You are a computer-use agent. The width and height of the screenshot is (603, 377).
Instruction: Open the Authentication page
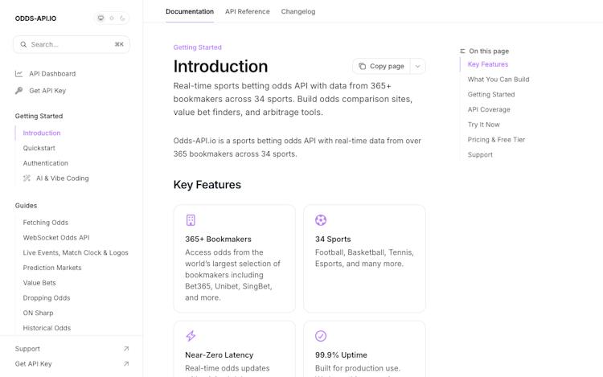[45, 163]
